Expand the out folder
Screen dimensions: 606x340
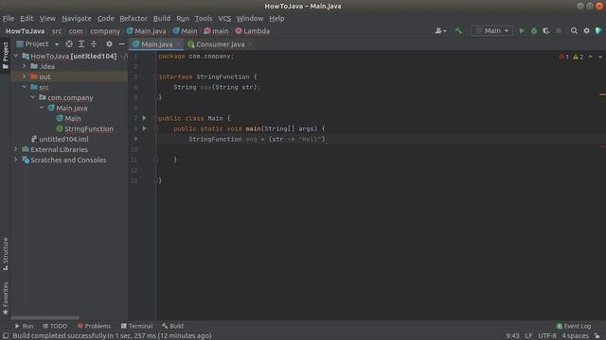pos(25,76)
